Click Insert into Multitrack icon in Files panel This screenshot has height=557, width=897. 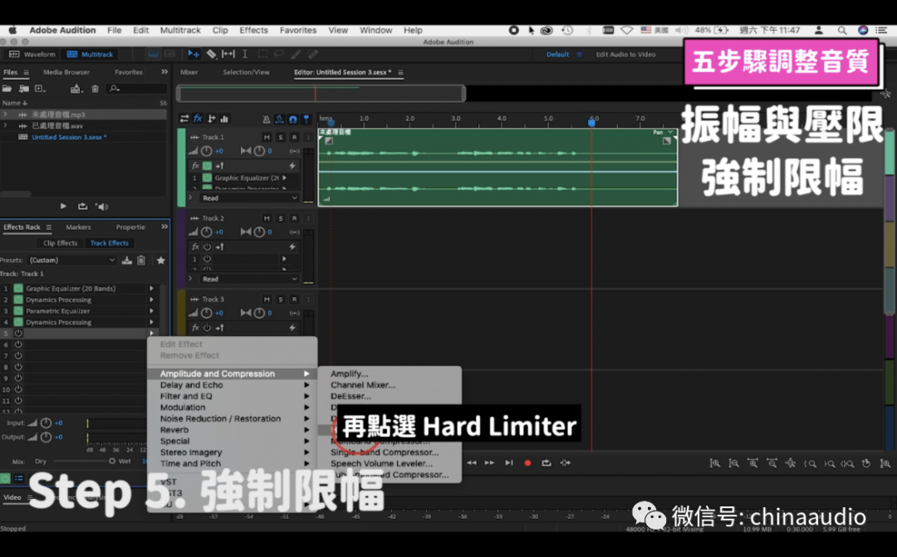(76, 89)
